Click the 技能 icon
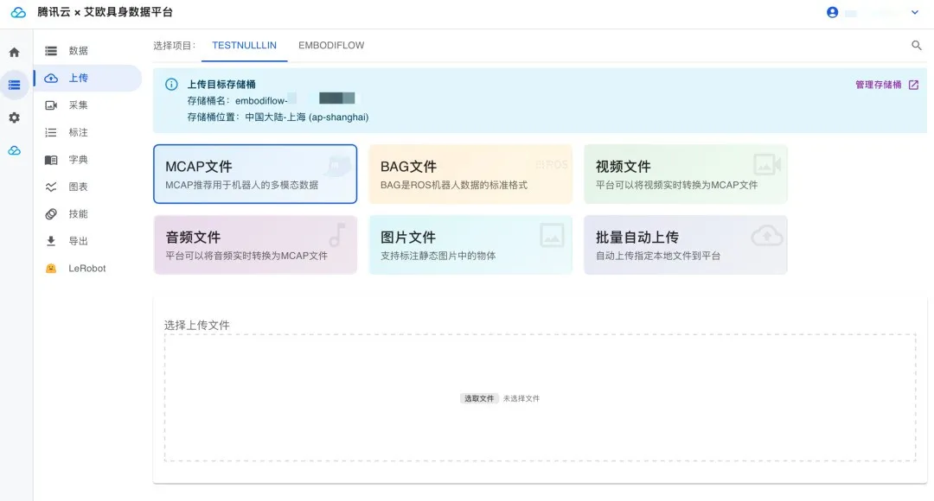 [51, 213]
